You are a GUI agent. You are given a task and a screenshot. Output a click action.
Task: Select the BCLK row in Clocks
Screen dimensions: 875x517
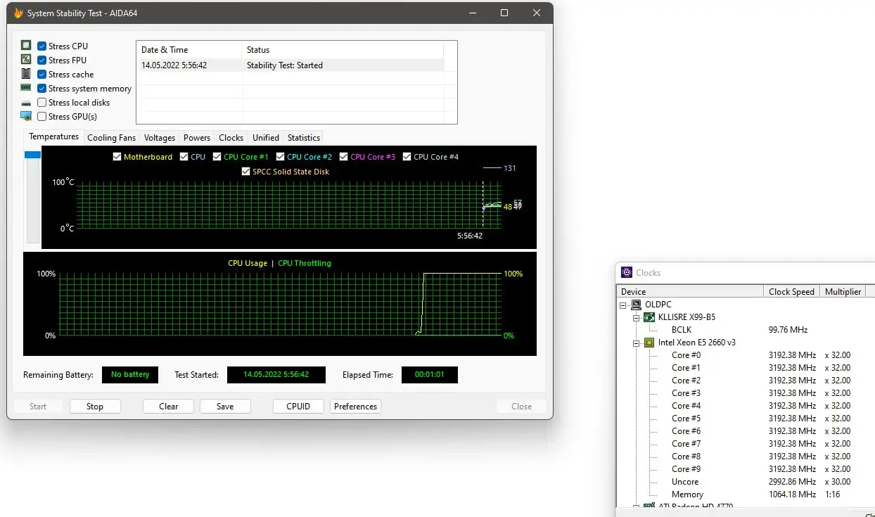pos(746,330)
